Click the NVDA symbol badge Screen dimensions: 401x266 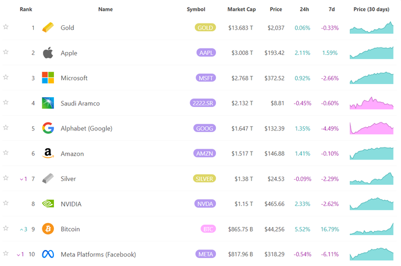click(x=205, y=204)
